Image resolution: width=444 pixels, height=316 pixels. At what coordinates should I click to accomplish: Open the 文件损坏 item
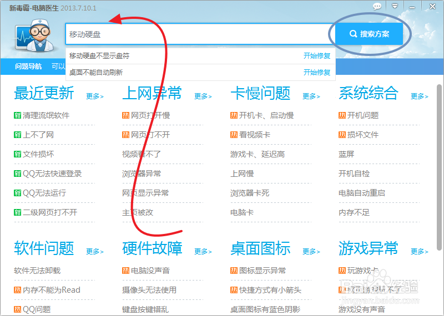click(38, 154)
